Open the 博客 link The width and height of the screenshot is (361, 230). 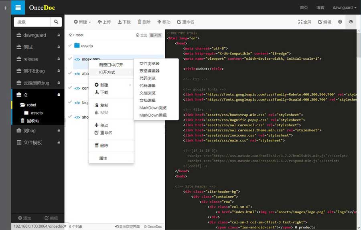point(320,8)
